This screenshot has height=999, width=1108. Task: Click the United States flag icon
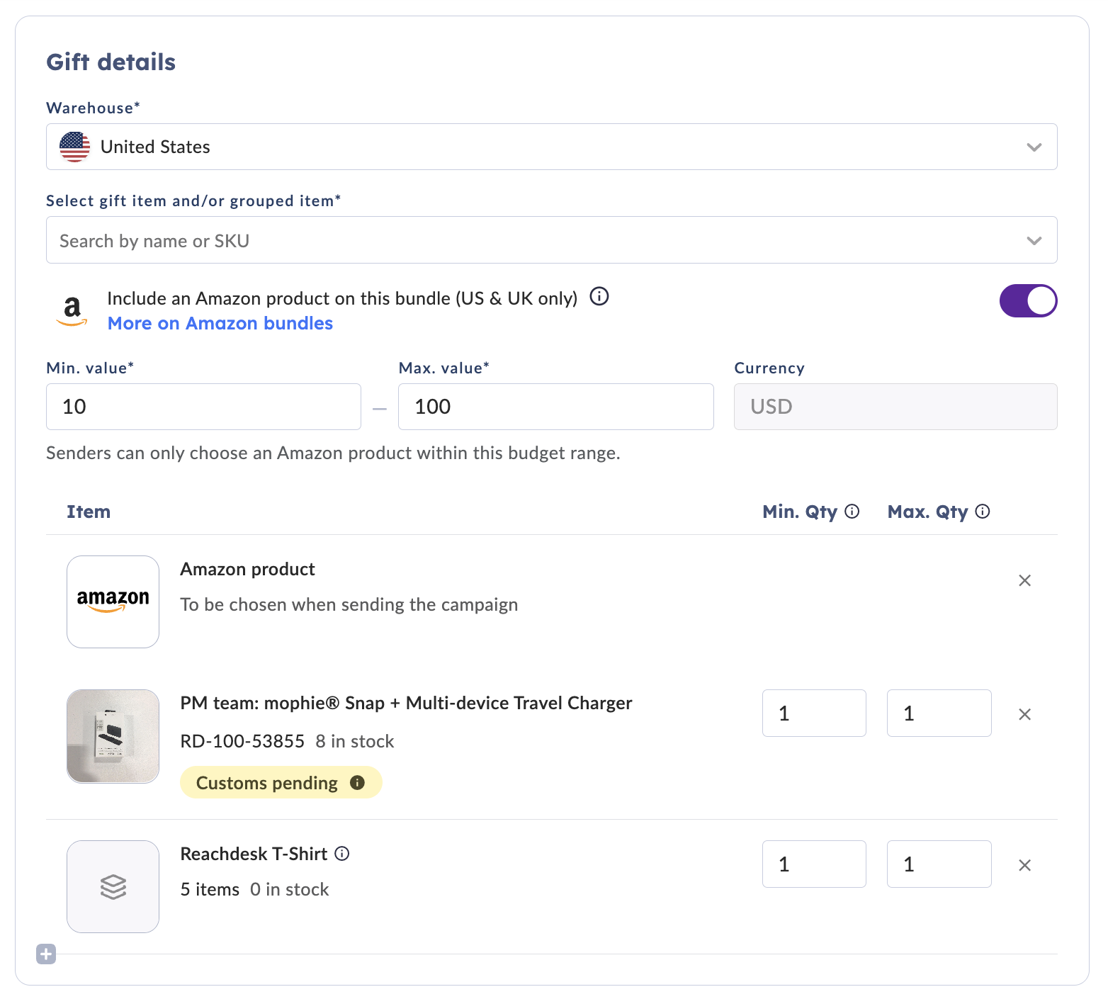(x=75, y=147)
